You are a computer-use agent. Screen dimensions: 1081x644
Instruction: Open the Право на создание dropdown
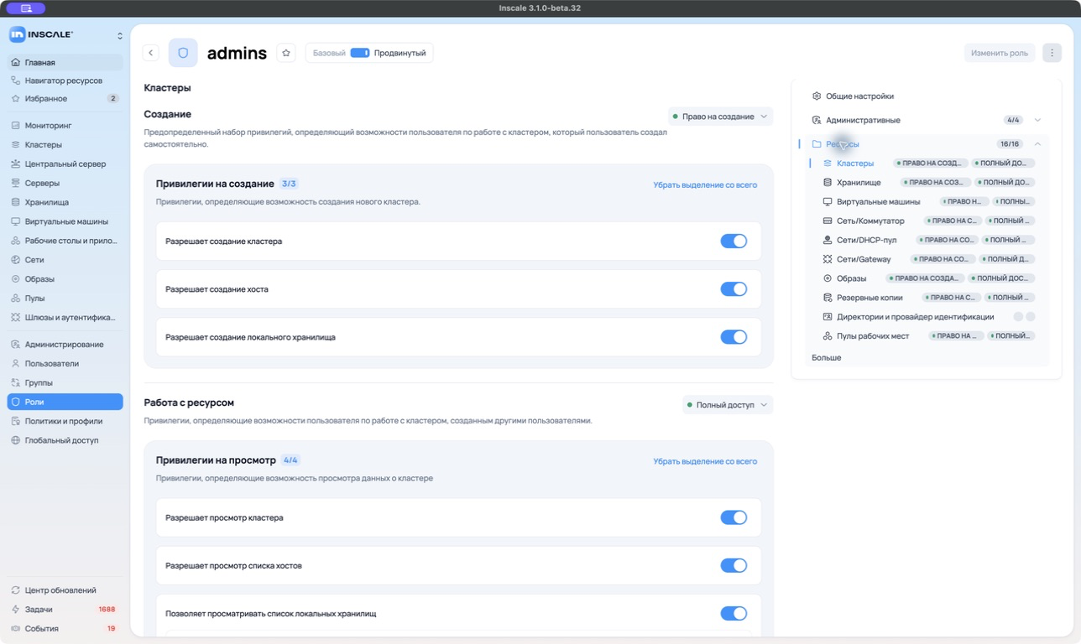[720, 117]
